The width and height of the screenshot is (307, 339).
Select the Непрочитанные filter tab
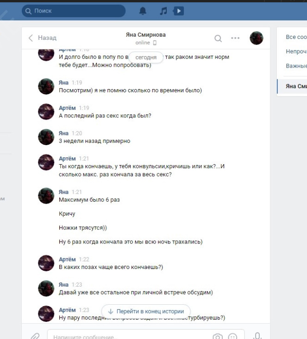pyautogui.click(x=296, y=51)
